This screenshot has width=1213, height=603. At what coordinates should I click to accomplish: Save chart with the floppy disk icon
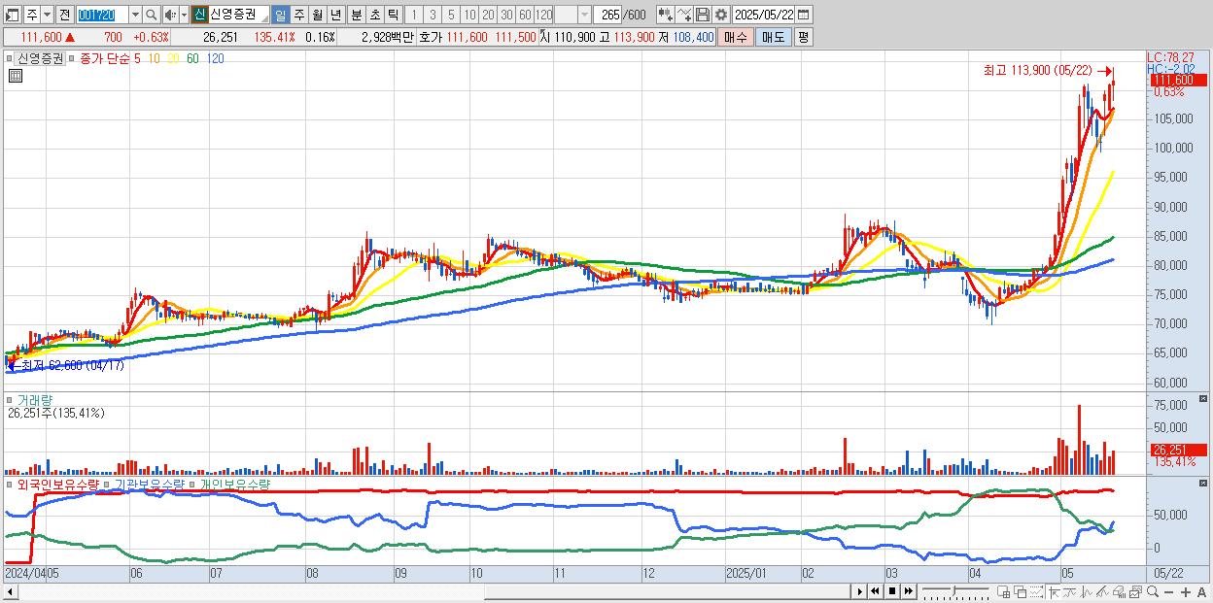703,15
